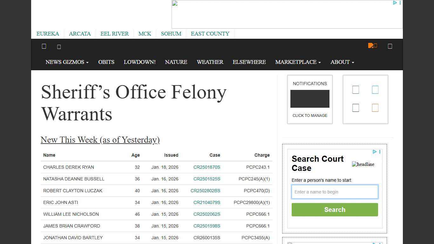Viewport: 434px width, 244px height.
Task: Click the search icon at the navbar's right end
Action: [390, 46]
